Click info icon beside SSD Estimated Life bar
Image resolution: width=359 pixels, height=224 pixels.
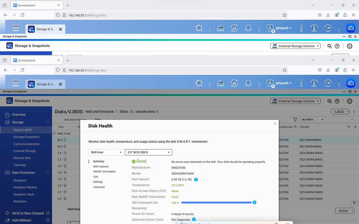click(x=254, y=202)
